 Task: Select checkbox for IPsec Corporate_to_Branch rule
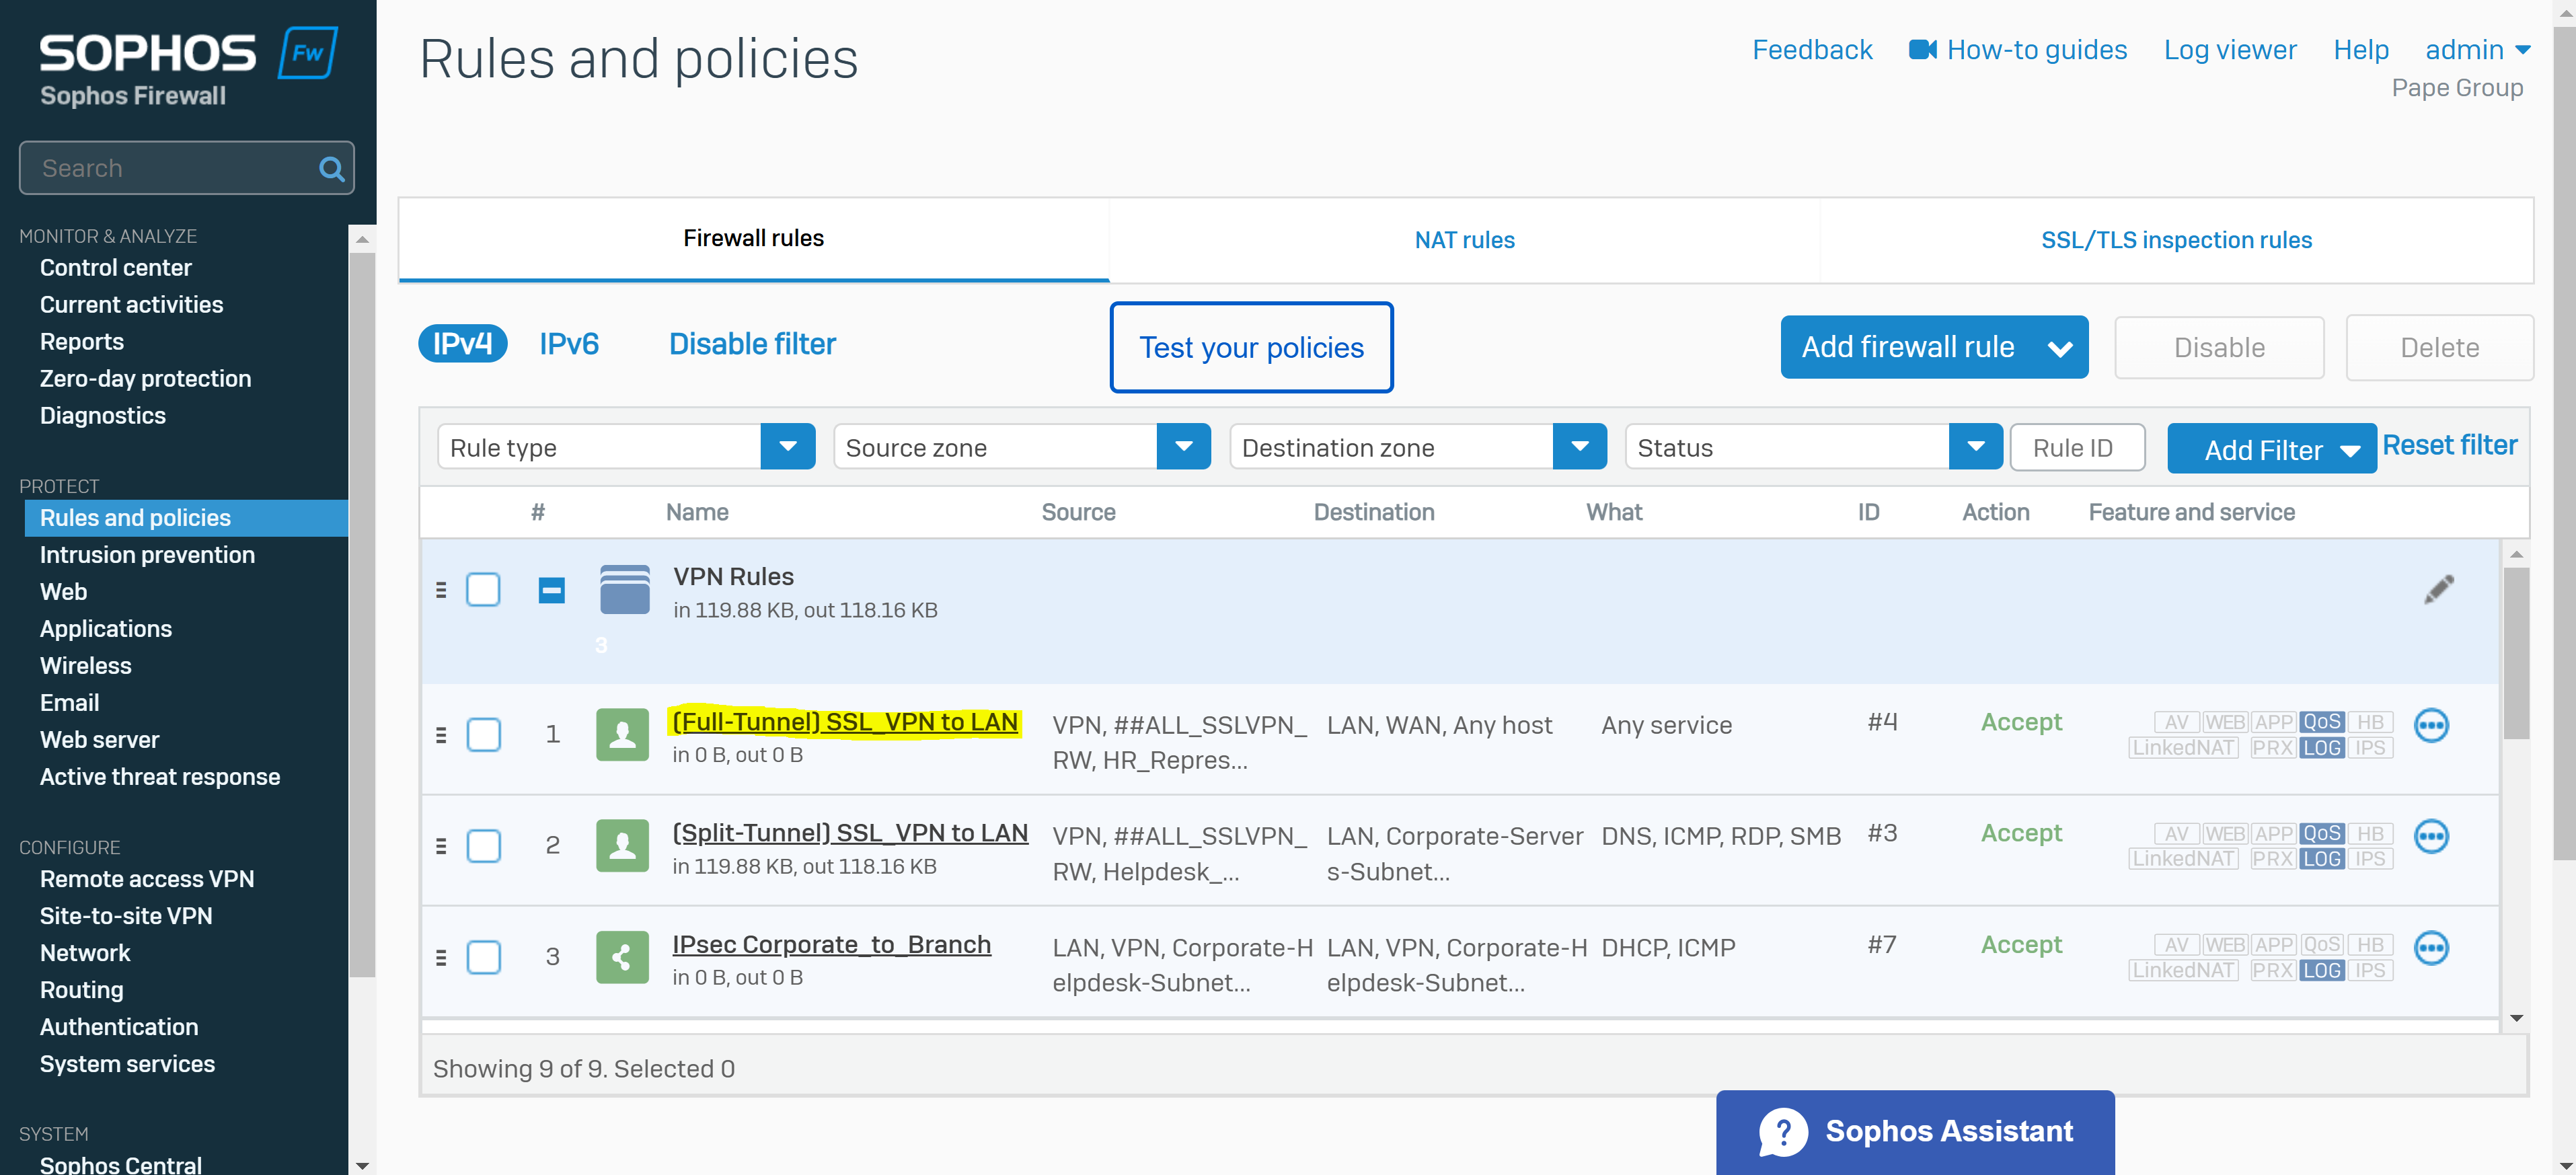point(483,957)
